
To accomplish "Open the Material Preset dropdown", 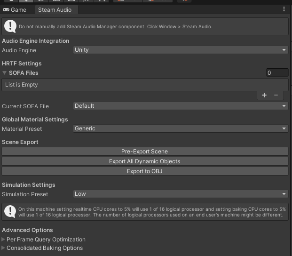I will click(181, 128).
